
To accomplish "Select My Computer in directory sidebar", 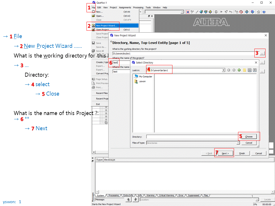I will [143, 77].
